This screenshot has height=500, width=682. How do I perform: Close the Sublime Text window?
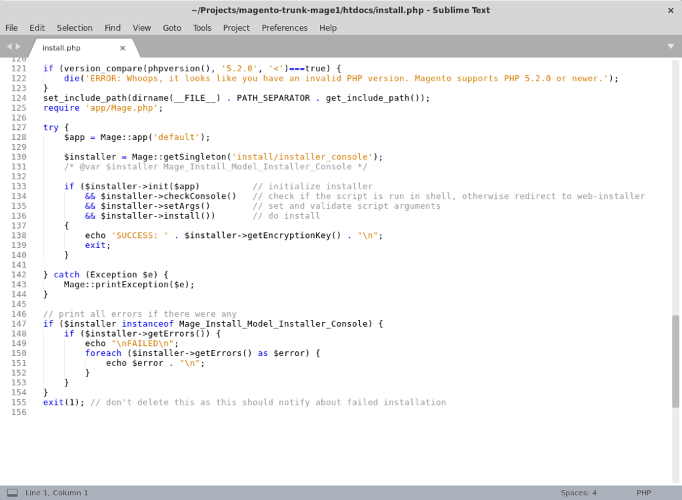tap(671, 10)
